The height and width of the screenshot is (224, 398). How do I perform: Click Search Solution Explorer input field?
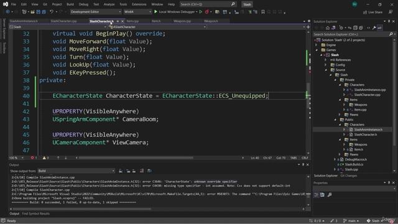click(351, 34)
